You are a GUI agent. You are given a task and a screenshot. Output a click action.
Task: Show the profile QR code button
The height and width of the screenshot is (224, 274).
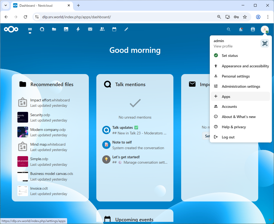pyautogui.click(x=265, y=43)
